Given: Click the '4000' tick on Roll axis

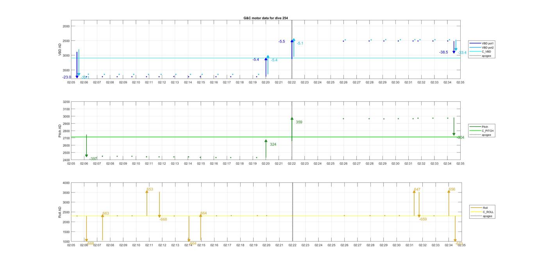Looking at the screenshot, I should (66, 183).
